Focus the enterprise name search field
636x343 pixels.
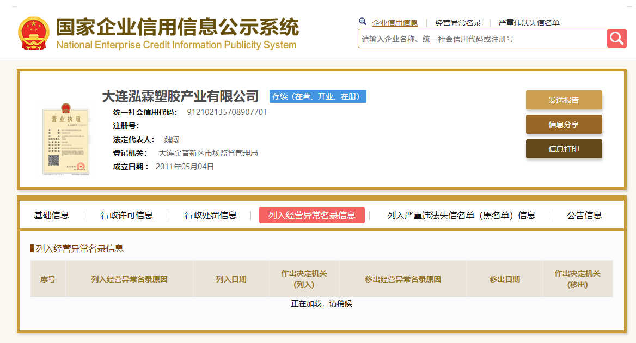[x=482, y=39]
